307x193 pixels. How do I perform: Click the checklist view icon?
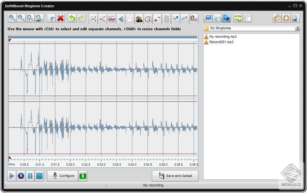[247, 18]
